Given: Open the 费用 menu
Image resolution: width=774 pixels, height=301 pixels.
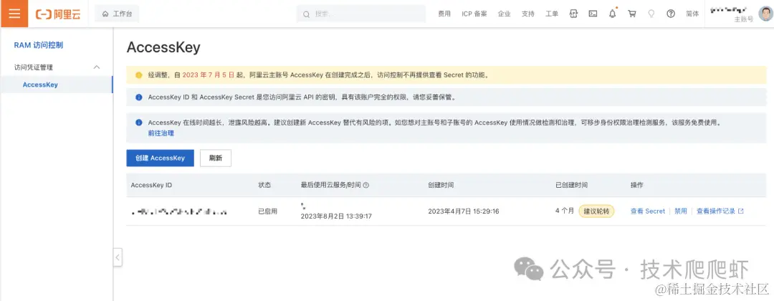Looking at the screenshot, I should coord(444,14).
